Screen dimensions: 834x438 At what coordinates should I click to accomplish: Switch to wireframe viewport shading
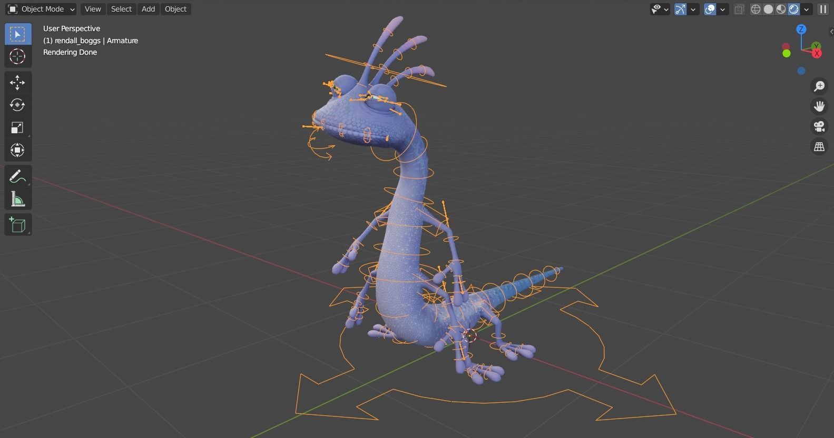point(755,9)
